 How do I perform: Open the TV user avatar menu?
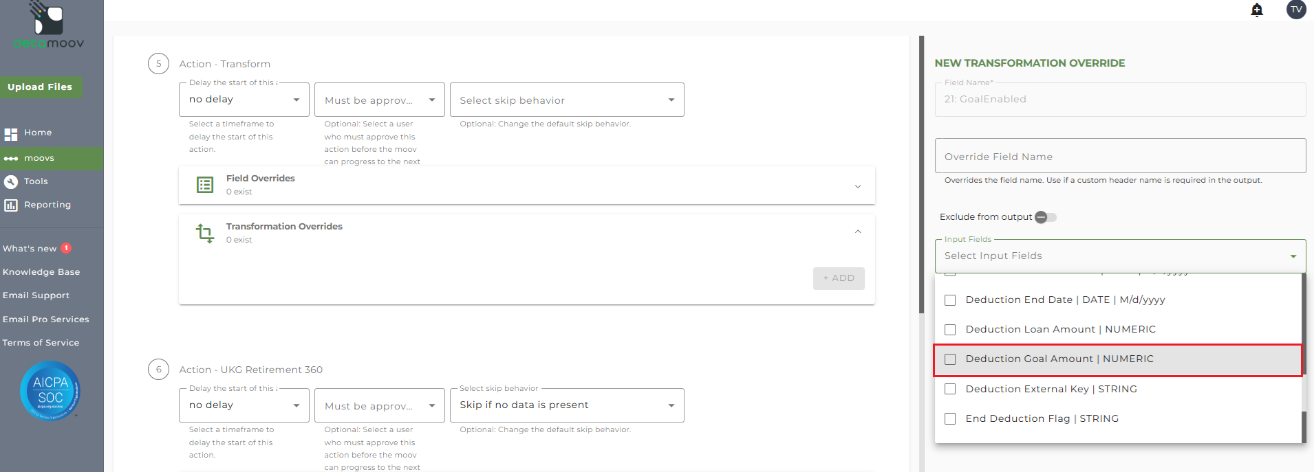(1296, 10)
